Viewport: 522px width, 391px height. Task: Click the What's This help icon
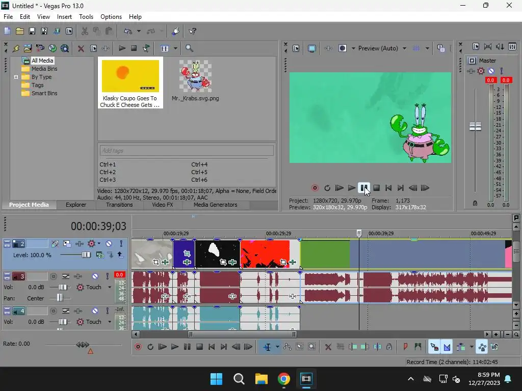point(192,31)
